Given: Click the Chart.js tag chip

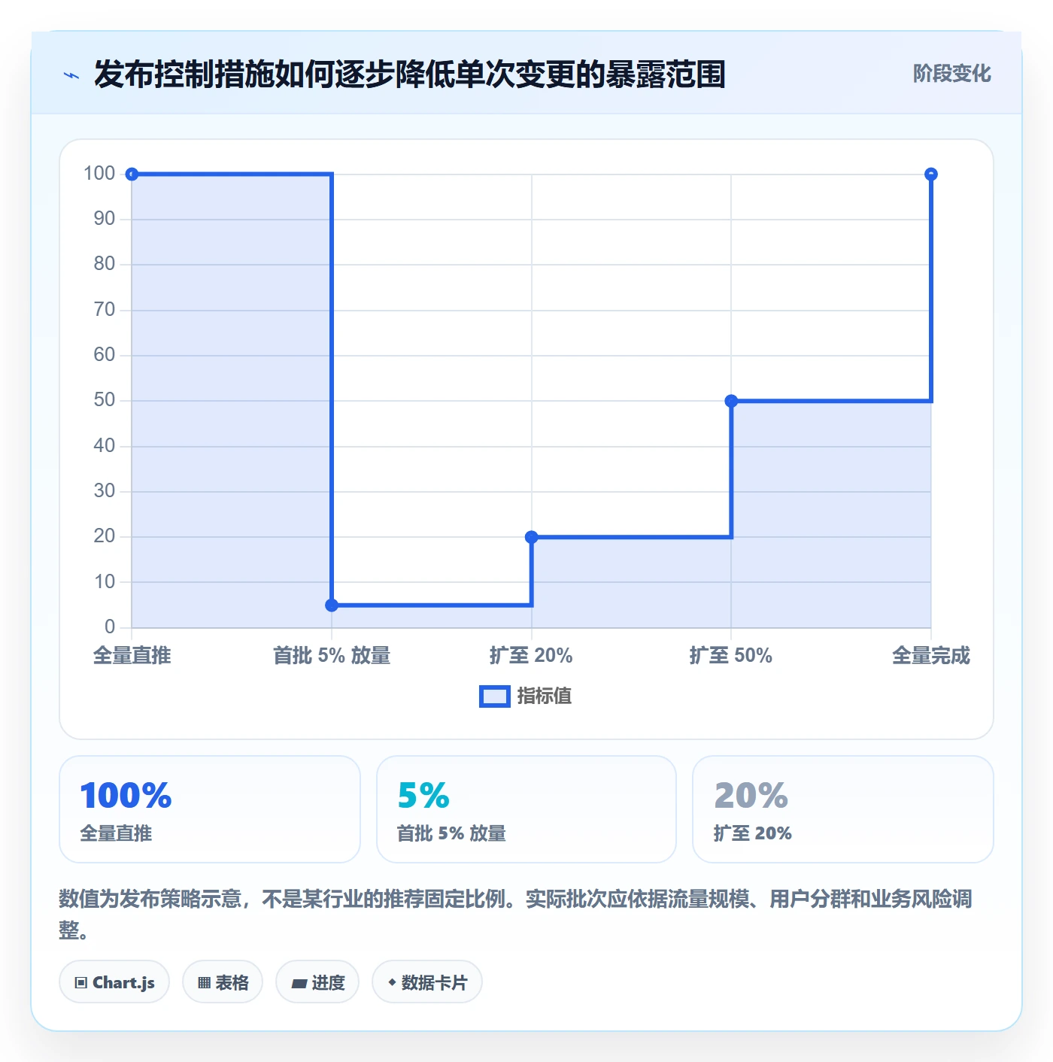Looking at the screenshot, I should coord(114,982).
